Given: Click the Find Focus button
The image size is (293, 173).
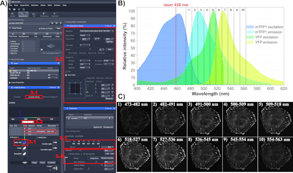Looking at the screenshot, I should pyautogui.click(x=13, y=35).
